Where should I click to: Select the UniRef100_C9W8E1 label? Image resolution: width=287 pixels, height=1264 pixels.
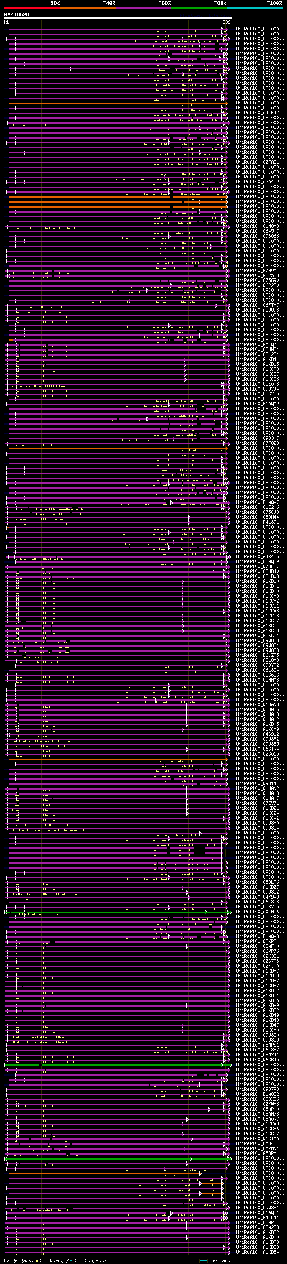(257, 1208)
